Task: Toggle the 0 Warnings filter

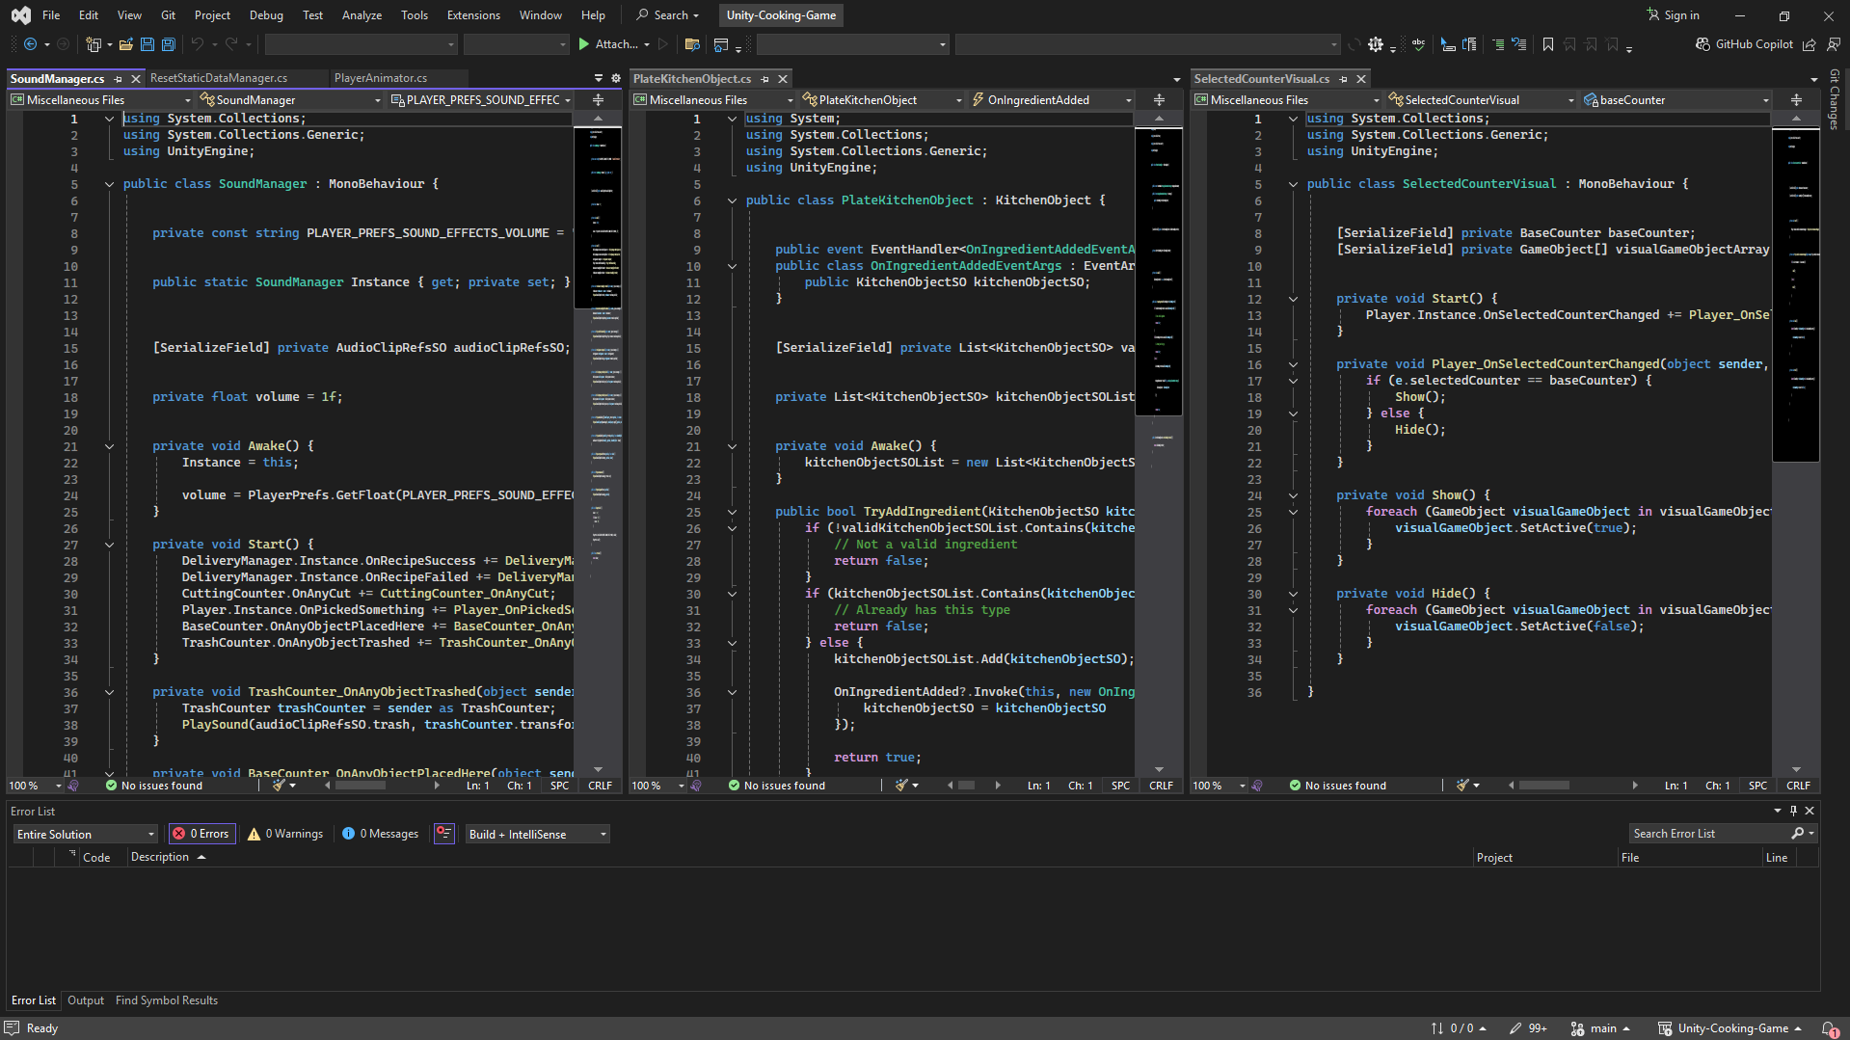Action: (285, 834)
